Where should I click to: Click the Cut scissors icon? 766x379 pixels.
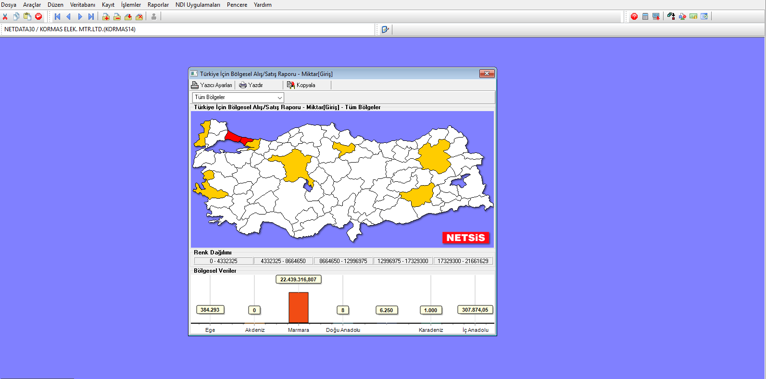coord(5,16)
